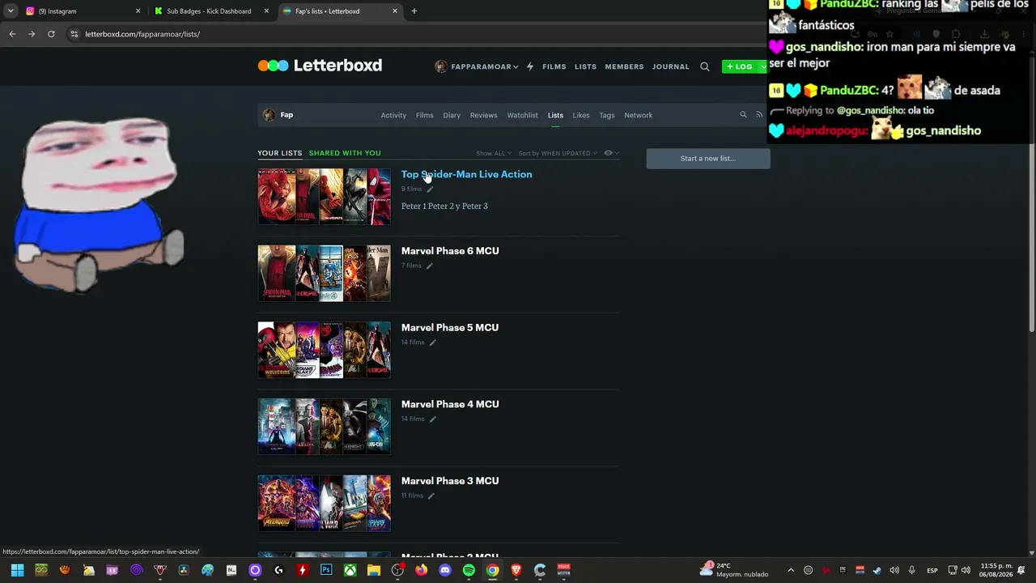Image resolution: width=1036 pixels, height=583 pixels.
Task: Open the LISTS menu in header
Action: click(585, 66)
